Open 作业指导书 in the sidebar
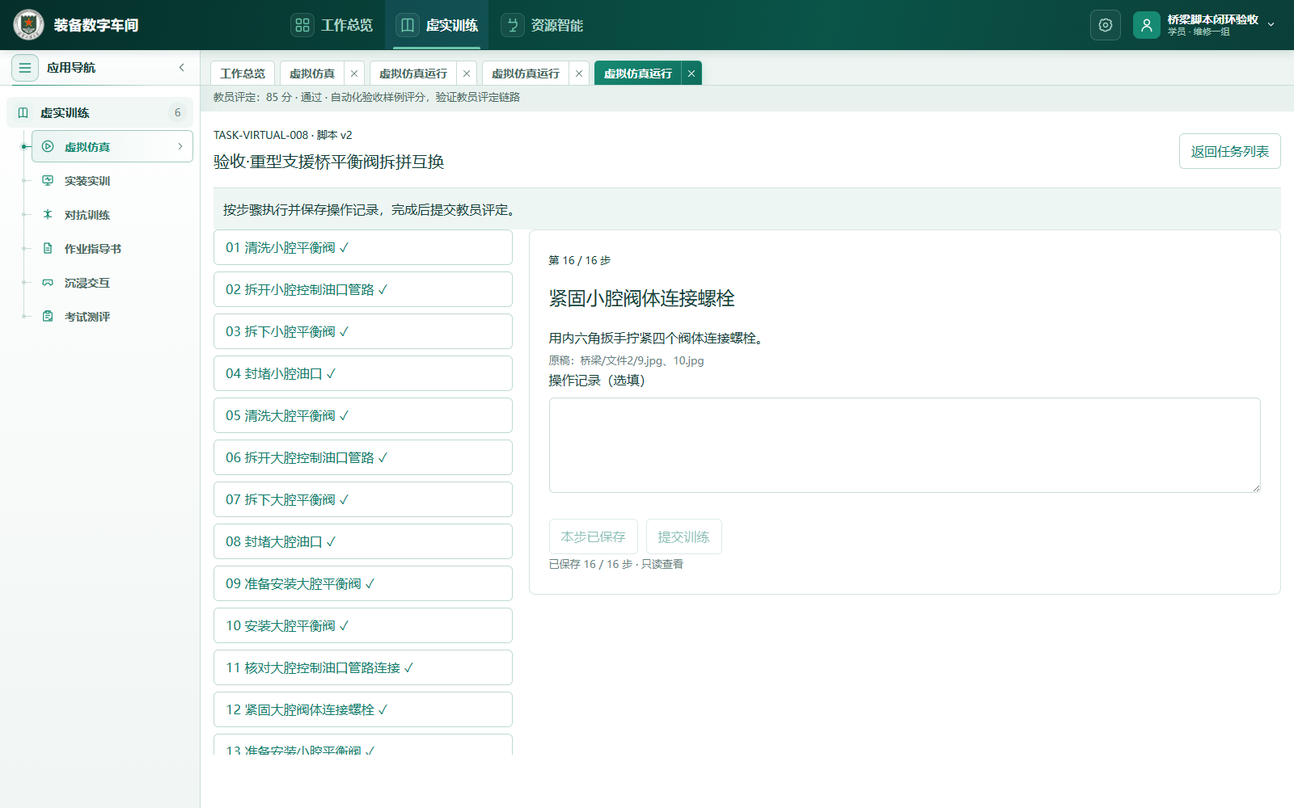1294x808 pixels. (x=112, y=249)
